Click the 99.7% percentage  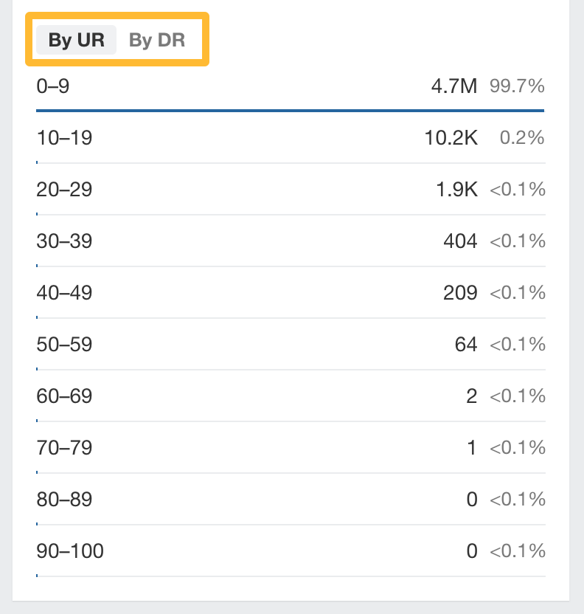coord(517,86)
